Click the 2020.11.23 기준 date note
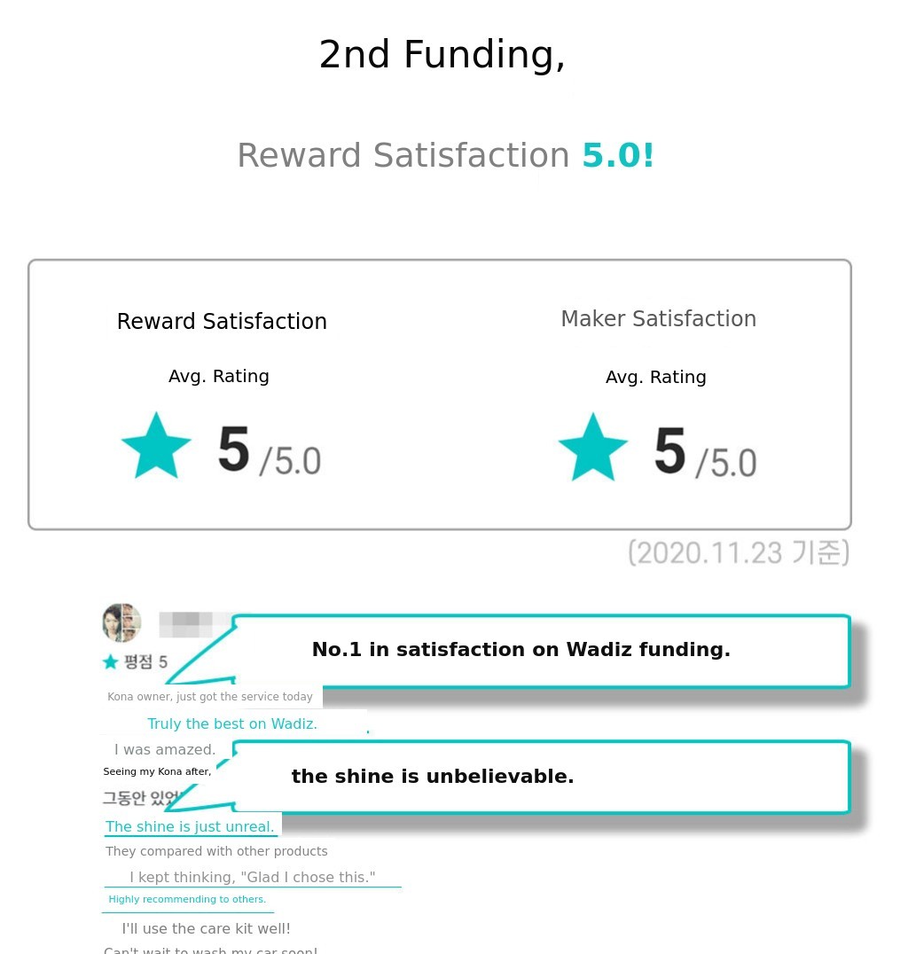 pyautogui.click(x=739, y=553)
